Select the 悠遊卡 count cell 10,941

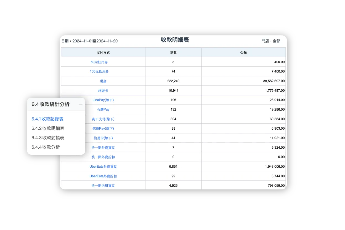173,90
